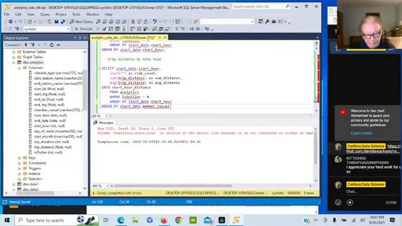Click the Properties wrench icon in toolbar
This screenshot has width=402, height=226.
coord(267,22)
